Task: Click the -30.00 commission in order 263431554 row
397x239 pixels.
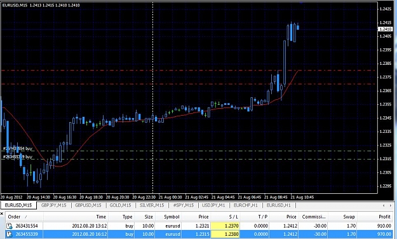Action: [320, 226]
